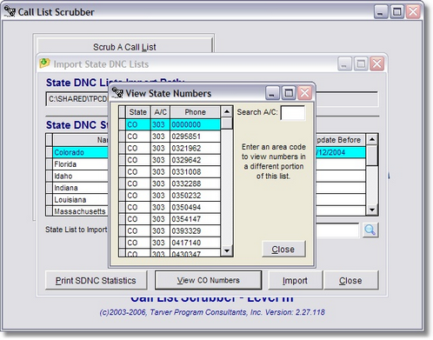This screenshot has width=433, height=340.
Task: Click the Call List Scrubber title bar icon
Action: 10,11
